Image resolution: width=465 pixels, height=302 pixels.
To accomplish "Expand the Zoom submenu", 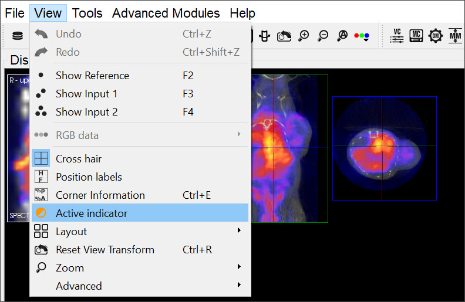I will pyautogui.click(x=70, y=268).
